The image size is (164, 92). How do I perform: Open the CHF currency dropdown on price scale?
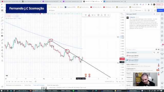(122, 14)
